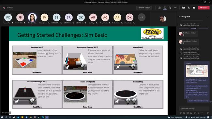Select participant avatar JV
The height and width of the screenshot is (119, 212).
click(x=44, y=17)
